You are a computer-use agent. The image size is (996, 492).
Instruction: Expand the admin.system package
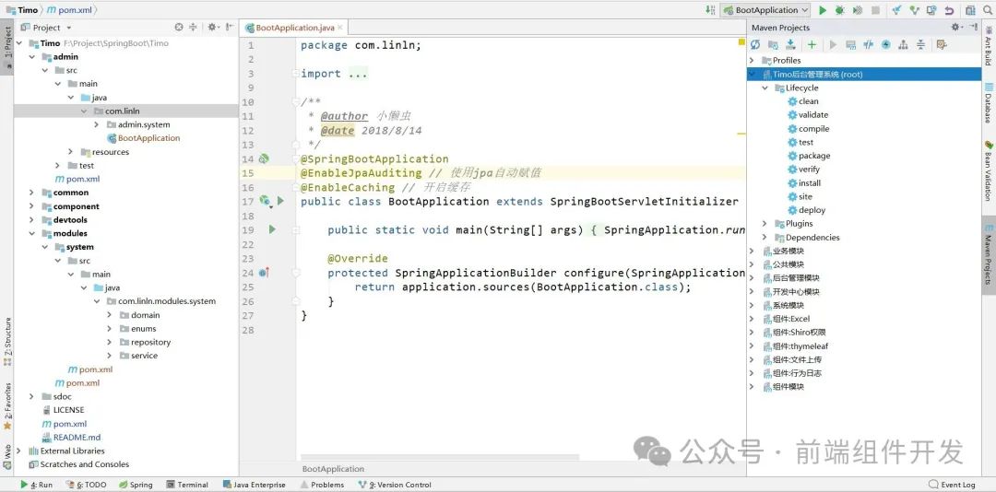point(96,124)
